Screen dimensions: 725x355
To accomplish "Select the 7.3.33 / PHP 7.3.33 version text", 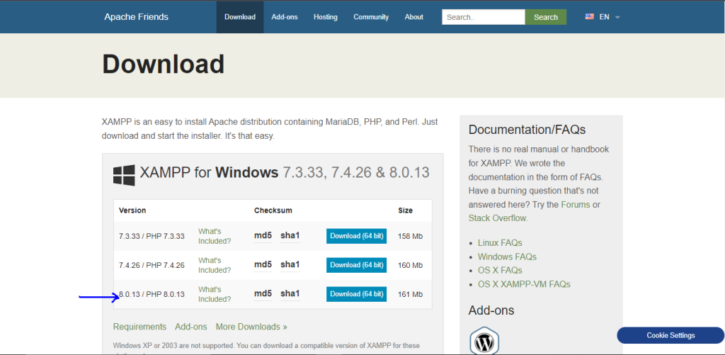I will point(152,236).
